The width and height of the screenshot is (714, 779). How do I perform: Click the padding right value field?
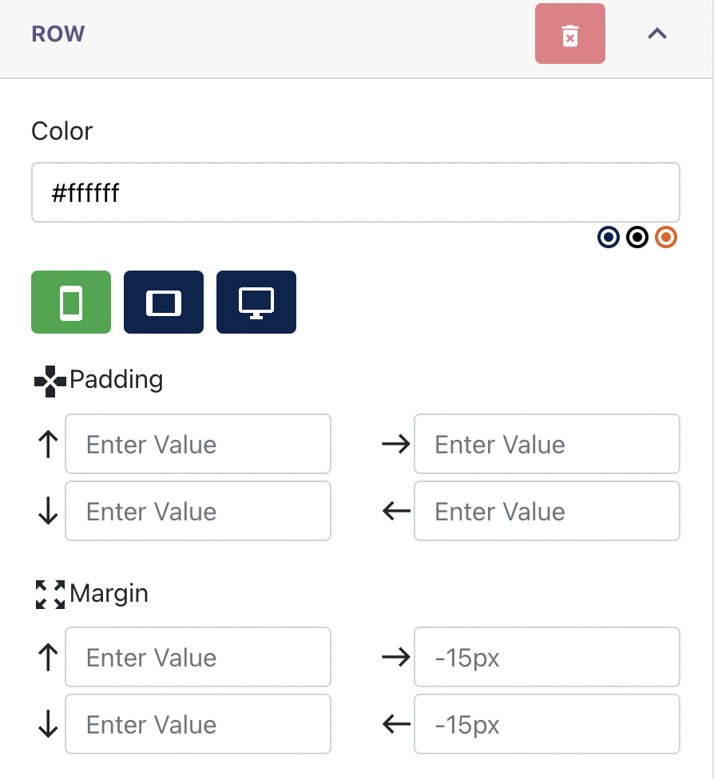[x=547, y=444]
